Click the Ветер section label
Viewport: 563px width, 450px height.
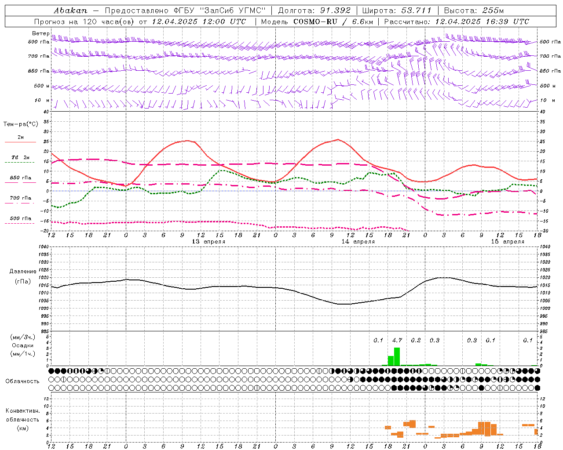coord(40,33)
